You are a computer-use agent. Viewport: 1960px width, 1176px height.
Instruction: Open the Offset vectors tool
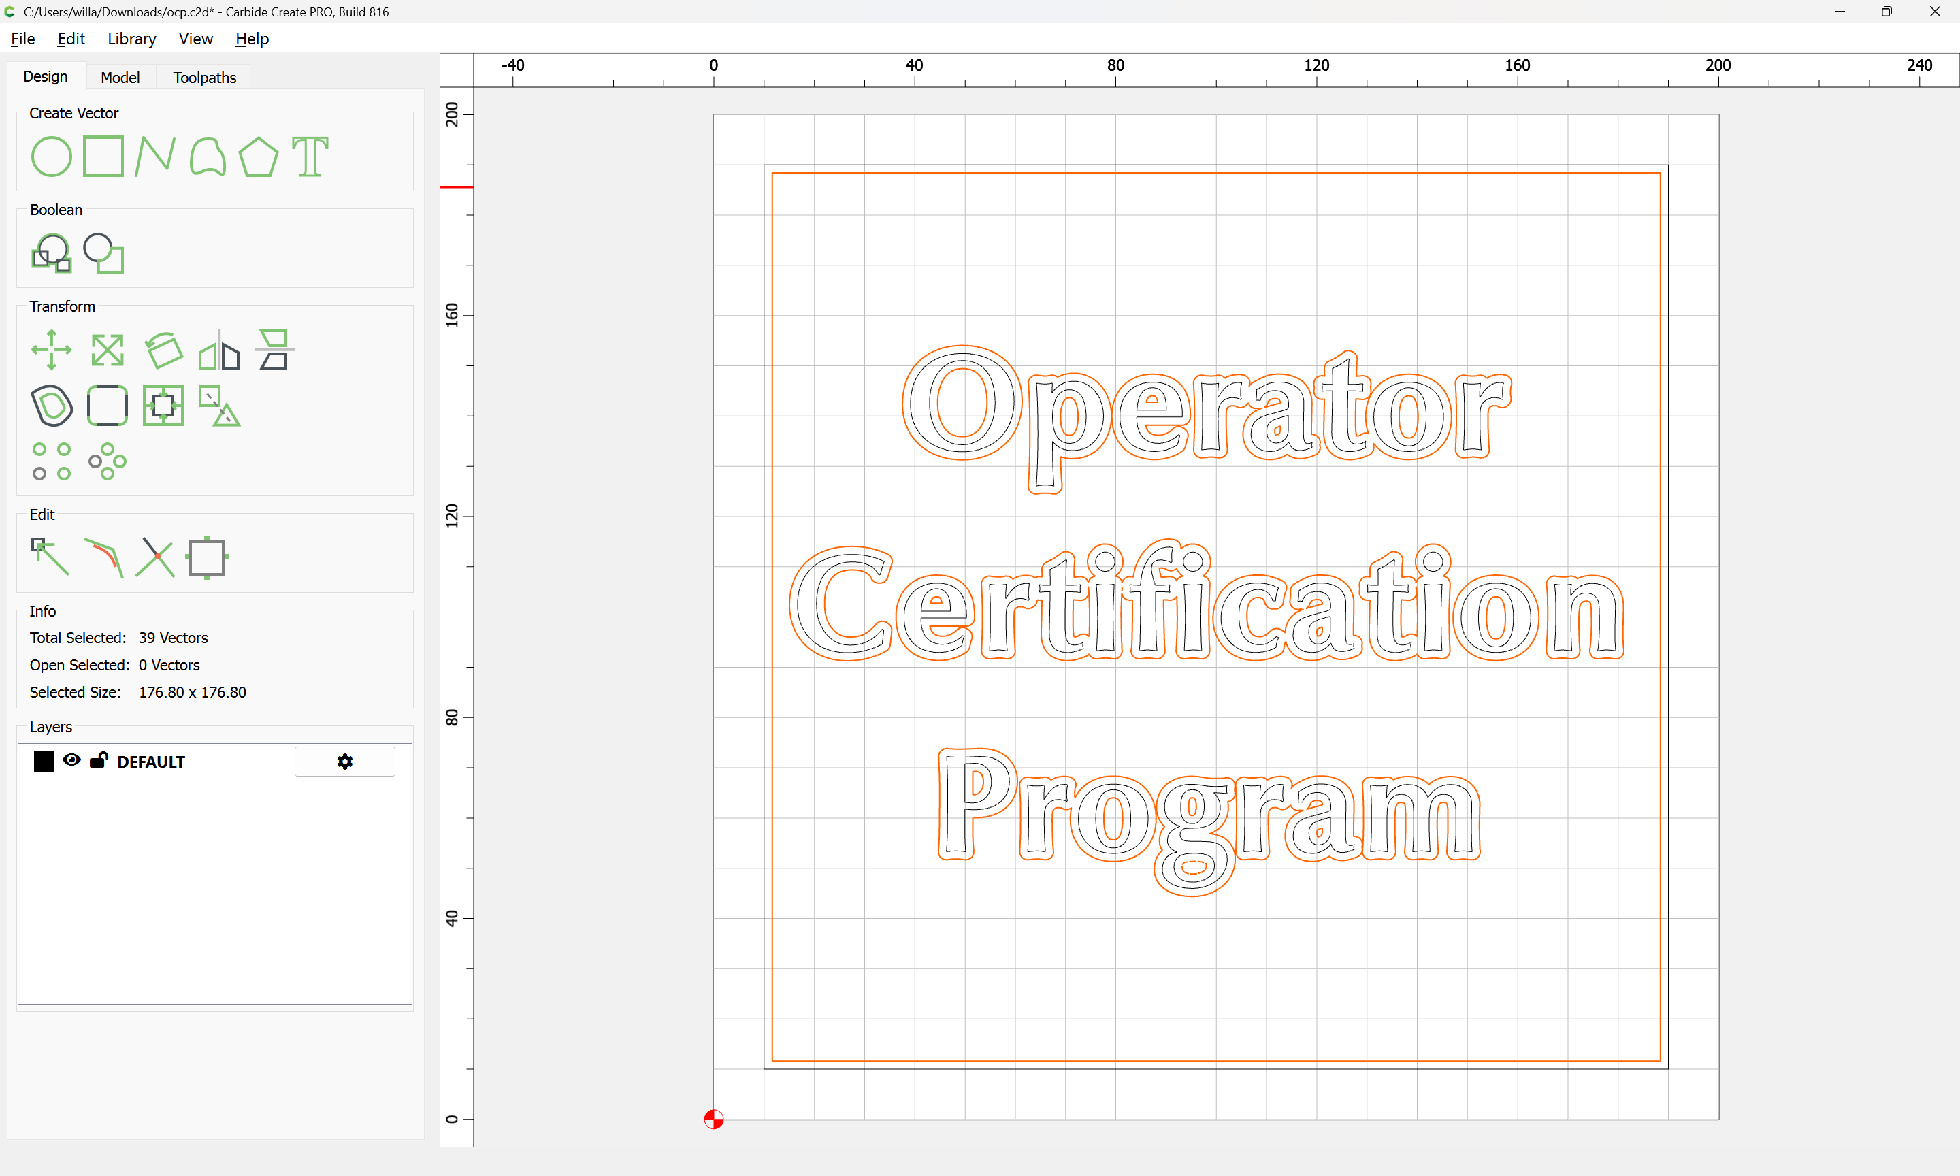(52, 405)
